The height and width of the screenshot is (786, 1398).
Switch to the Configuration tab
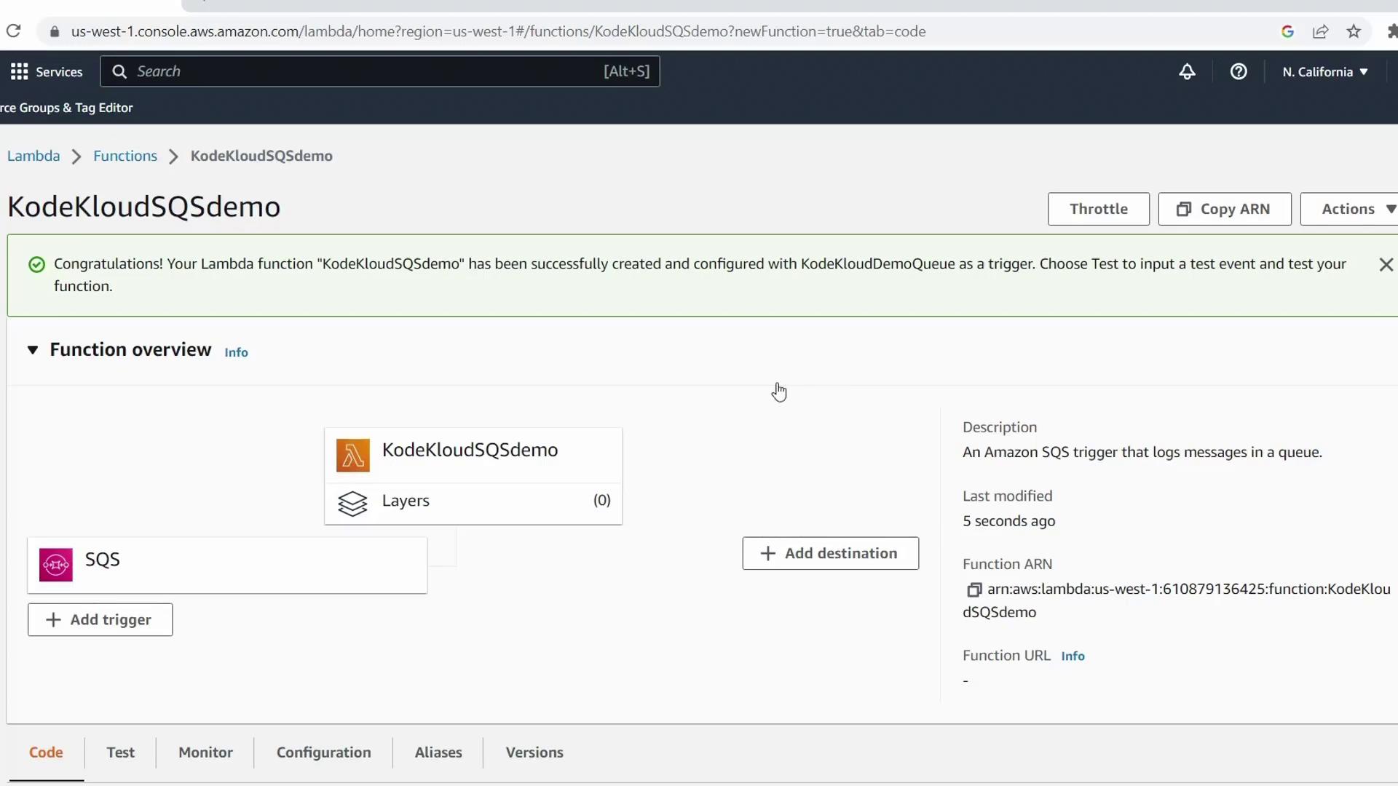[x=323, y=753]
